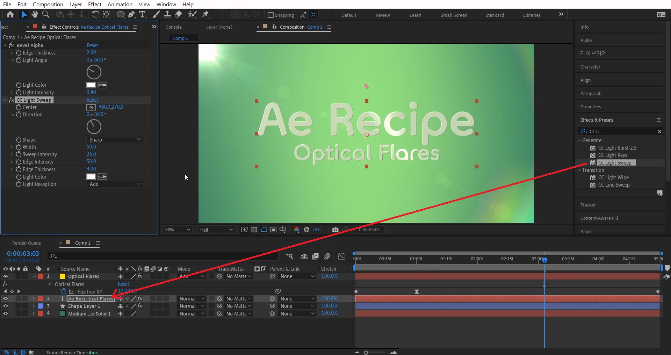Reset the CC Light Sweep effect
The image size is (671, 355).
point(92,100)
